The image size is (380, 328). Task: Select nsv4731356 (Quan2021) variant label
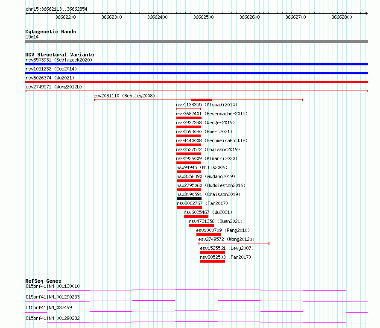(x=216, y=221)
